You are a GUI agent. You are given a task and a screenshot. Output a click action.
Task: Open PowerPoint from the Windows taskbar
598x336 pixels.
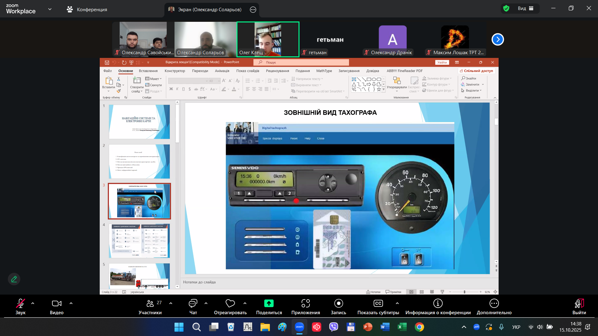[x=368, y=327]
